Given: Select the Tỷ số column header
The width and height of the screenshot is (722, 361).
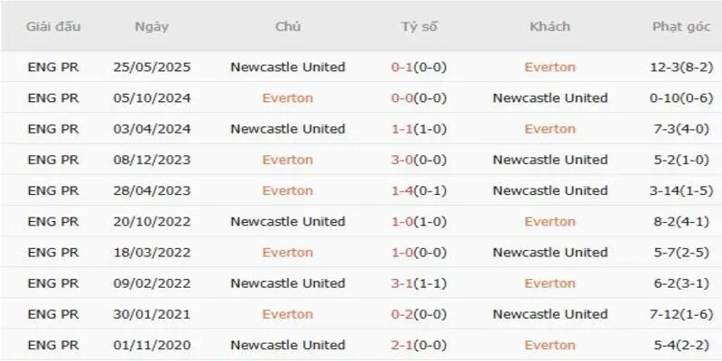Looking at the screenshot, I should tap(419, 27).
